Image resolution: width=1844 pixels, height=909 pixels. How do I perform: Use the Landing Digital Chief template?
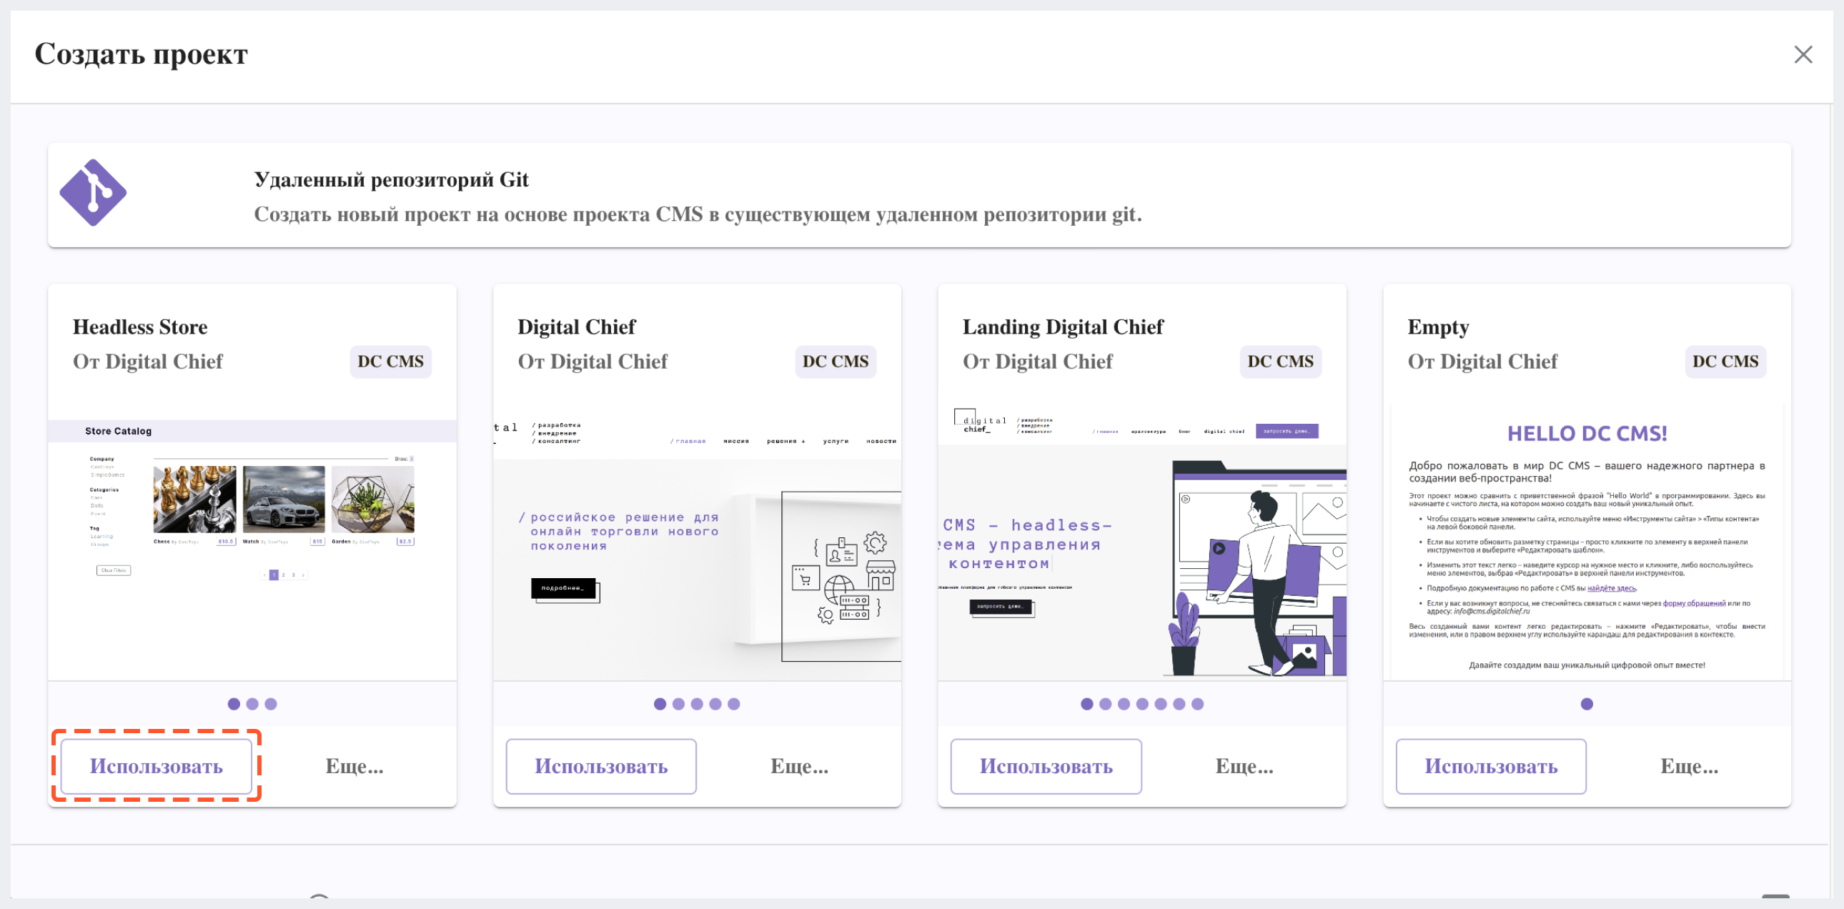tap(1046, 766)
